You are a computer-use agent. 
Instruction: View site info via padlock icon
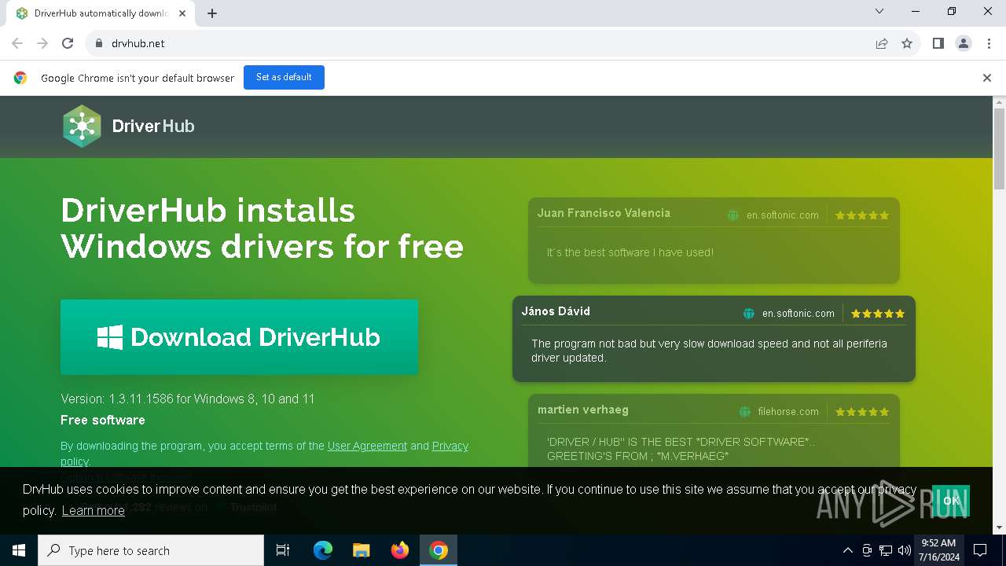pos(99,43)
